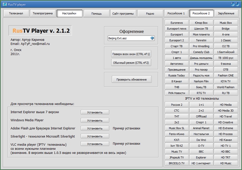Select the Шансон ТВ channel
The image size is (242, 170).
201,29
